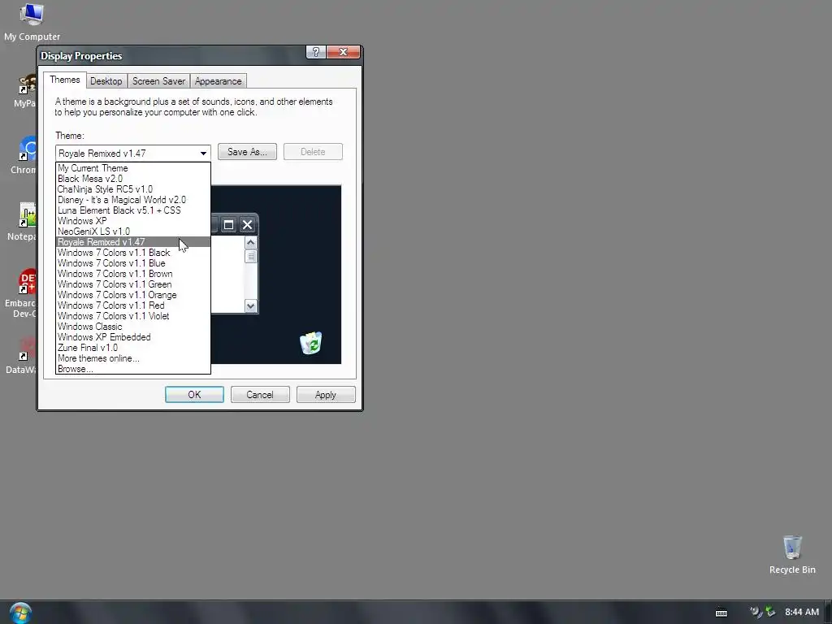
Task: Click the preview window close icon
Action: click(247, 225)
